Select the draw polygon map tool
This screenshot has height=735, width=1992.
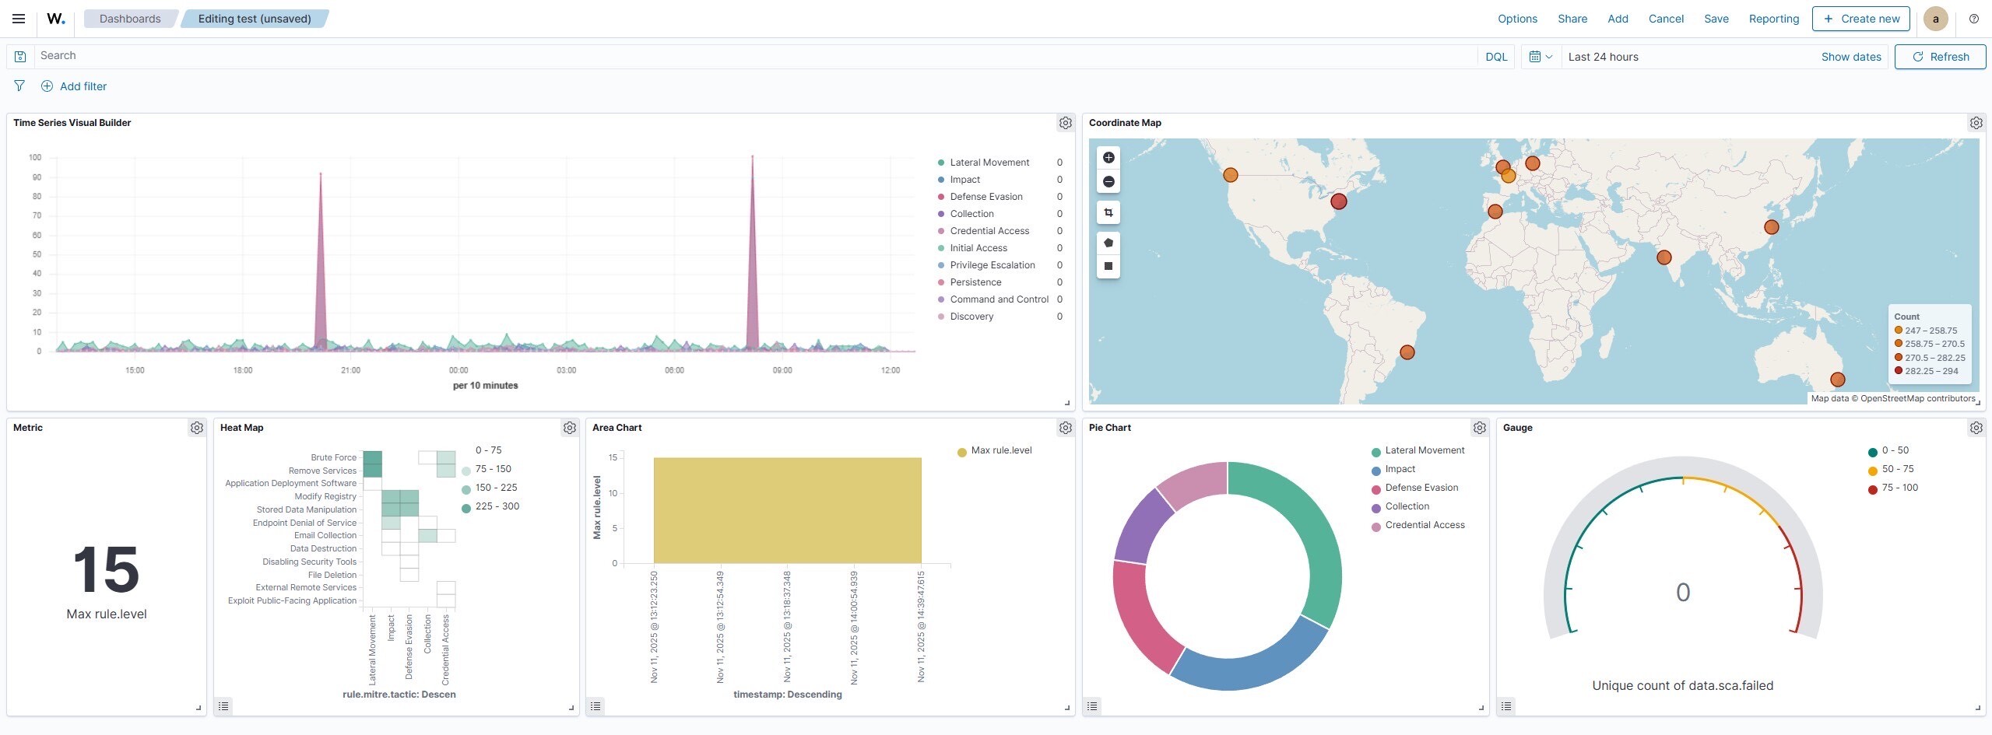[1108, 243]
